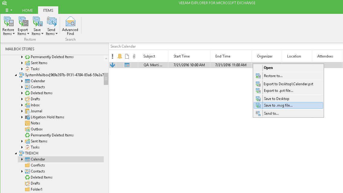Viewport: 343px width, 193px height.
Task: Open the Save Items dropdown arrow
Action: 42,34
